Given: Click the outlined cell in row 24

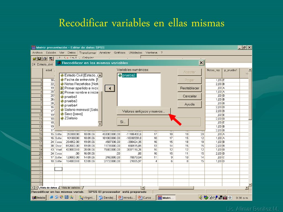Looking at the screenshot, I should click(58, 169).
